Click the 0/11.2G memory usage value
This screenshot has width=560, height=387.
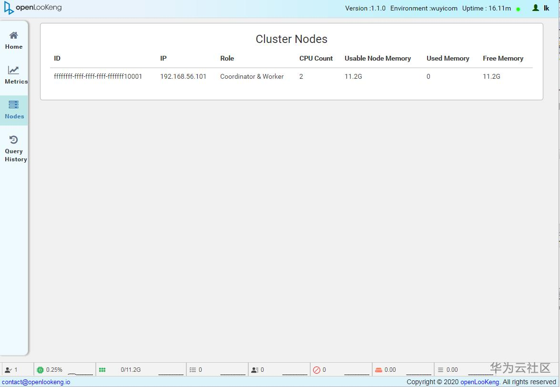[x=131, y=370]
